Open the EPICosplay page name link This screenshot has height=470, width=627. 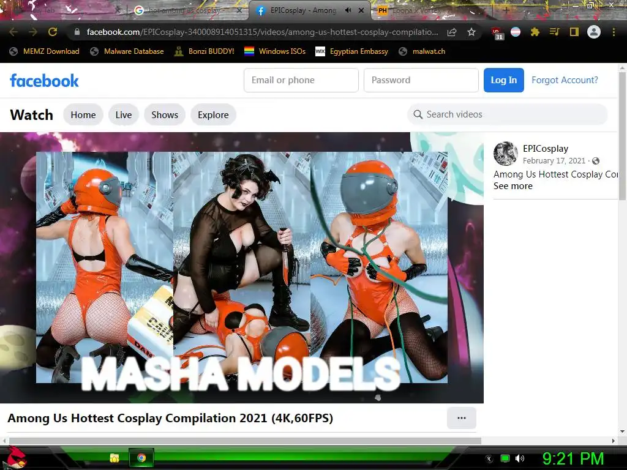tap(546, 148)
